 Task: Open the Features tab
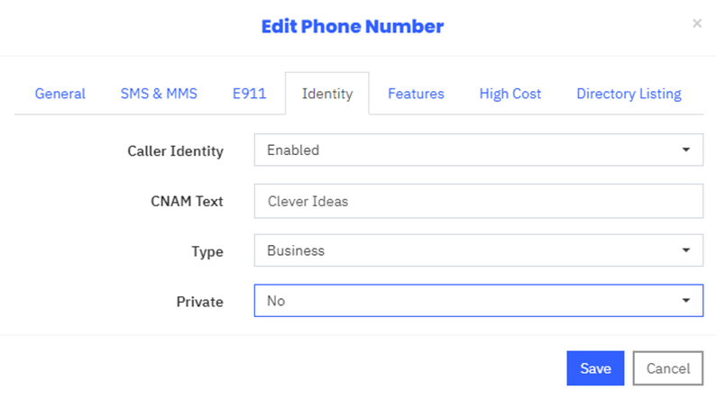pos(416,94)
